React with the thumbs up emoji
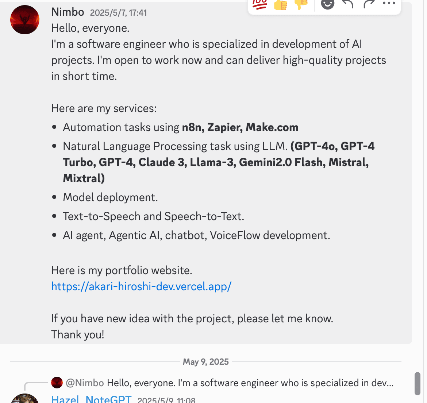The height and width of the screenshot is (403, 427). tap(280, 4)
